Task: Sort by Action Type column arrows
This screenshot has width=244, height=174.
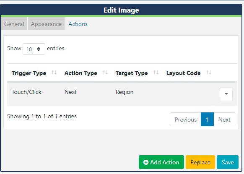Action: [x=105, y=73]
